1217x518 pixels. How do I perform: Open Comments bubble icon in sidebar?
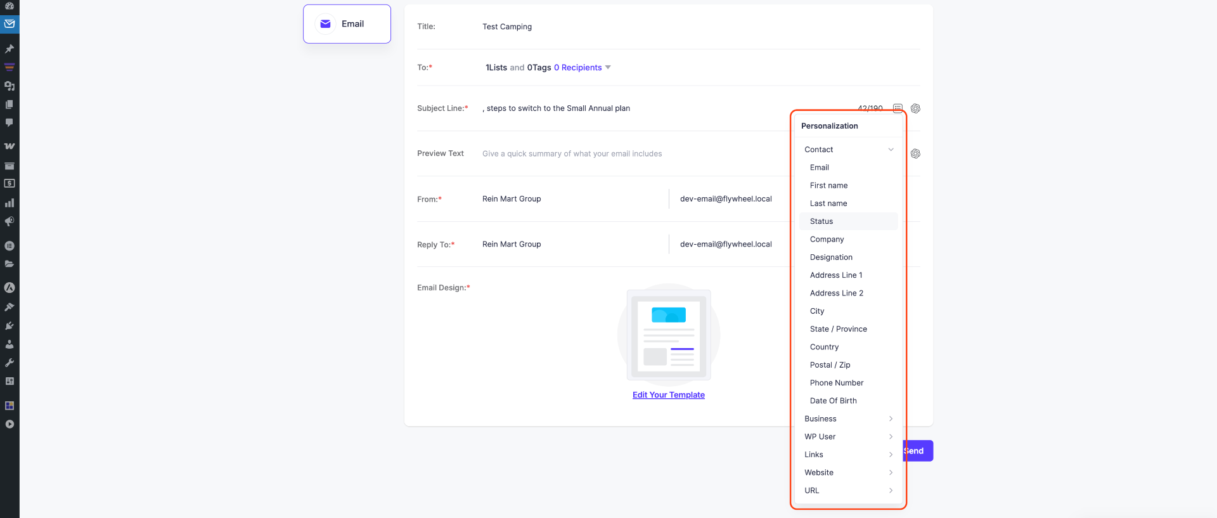[10, 122]
